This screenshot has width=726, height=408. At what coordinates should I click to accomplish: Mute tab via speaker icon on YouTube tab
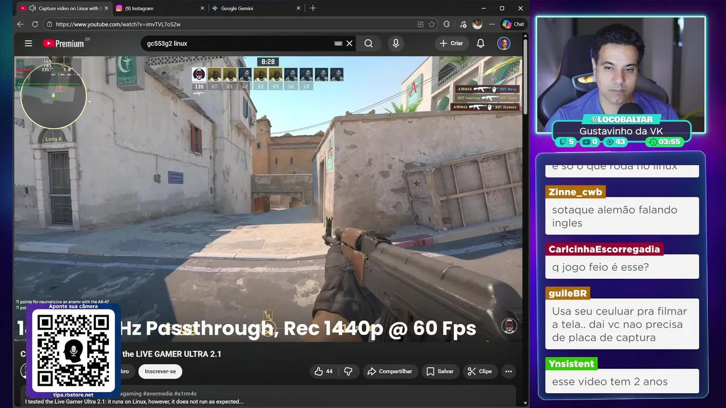click(x=32, y=8)
